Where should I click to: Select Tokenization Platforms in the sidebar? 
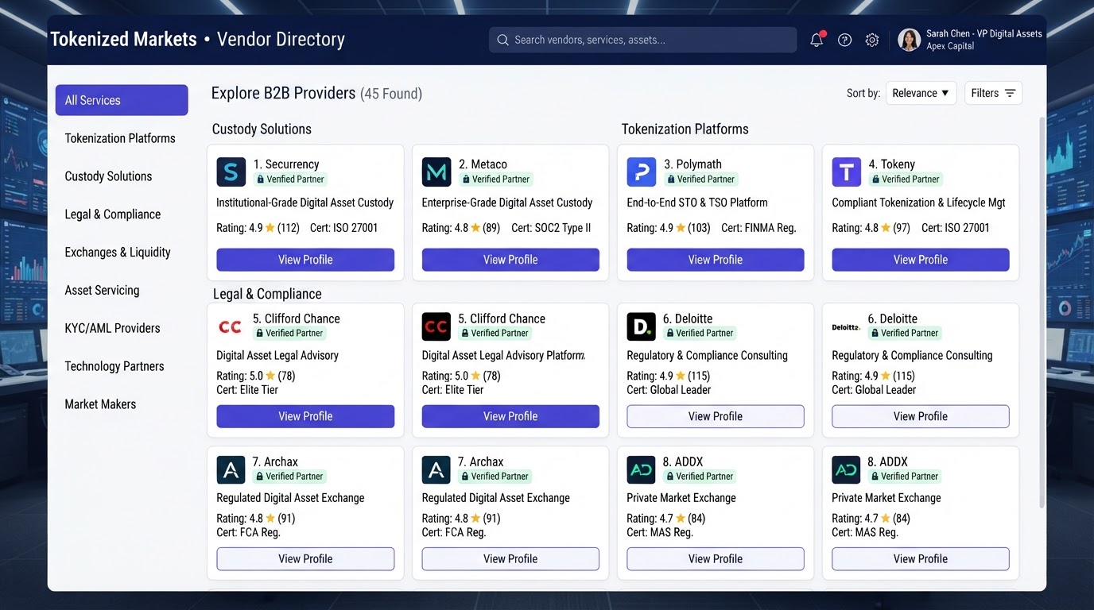pos(120,138)
